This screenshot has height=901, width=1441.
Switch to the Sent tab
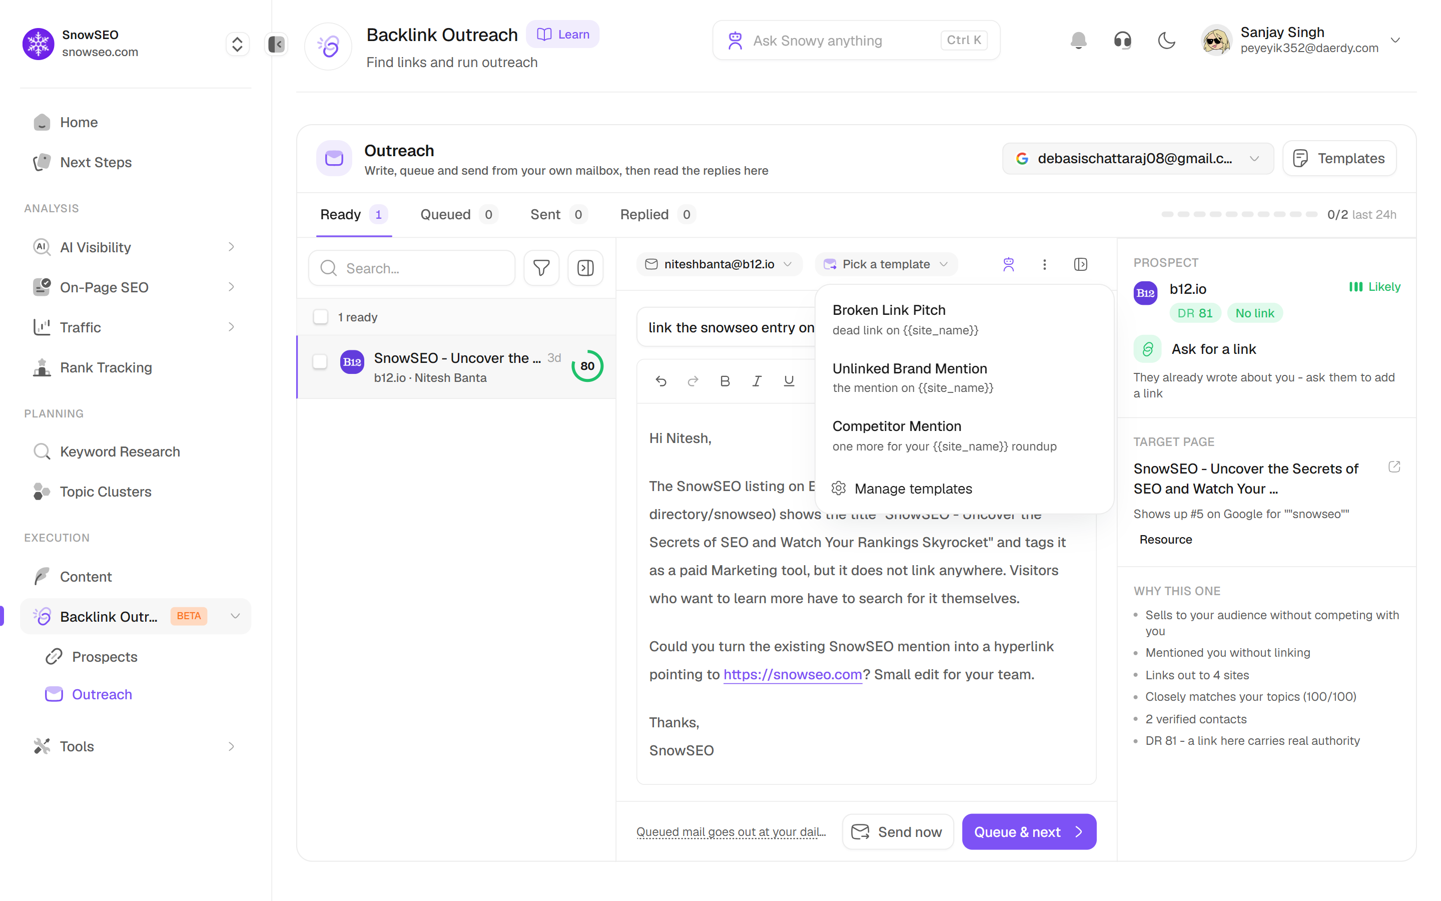(x=558, y=215)
